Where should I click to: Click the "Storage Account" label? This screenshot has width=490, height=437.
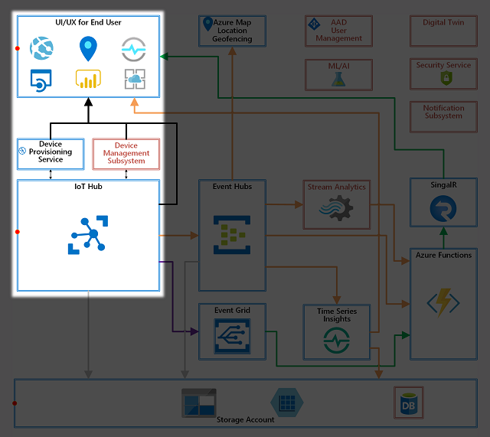coord(245,420)
